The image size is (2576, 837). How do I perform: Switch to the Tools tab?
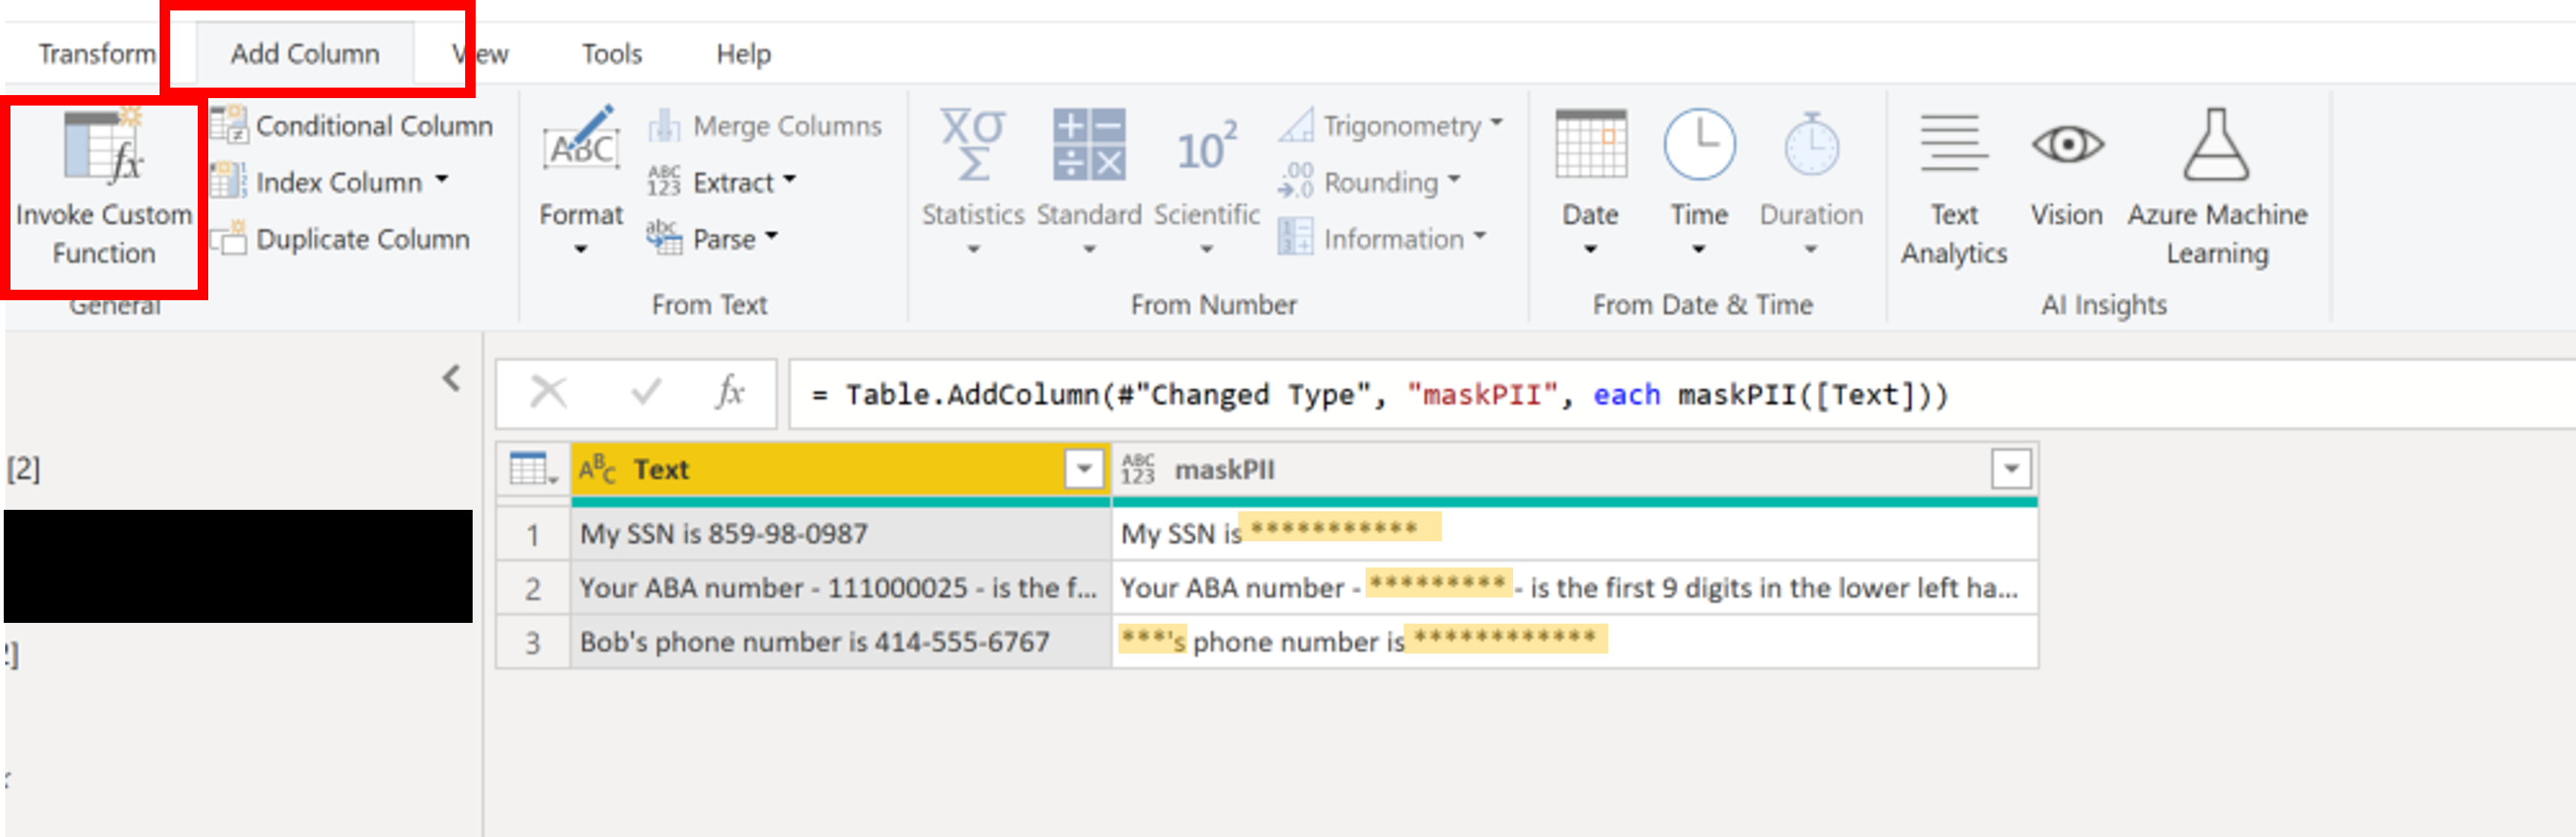(611, 54)
